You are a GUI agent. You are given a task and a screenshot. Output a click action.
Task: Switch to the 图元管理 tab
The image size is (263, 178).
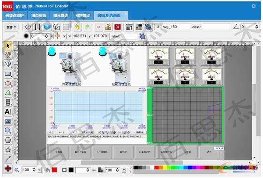(x=60, y=15)
